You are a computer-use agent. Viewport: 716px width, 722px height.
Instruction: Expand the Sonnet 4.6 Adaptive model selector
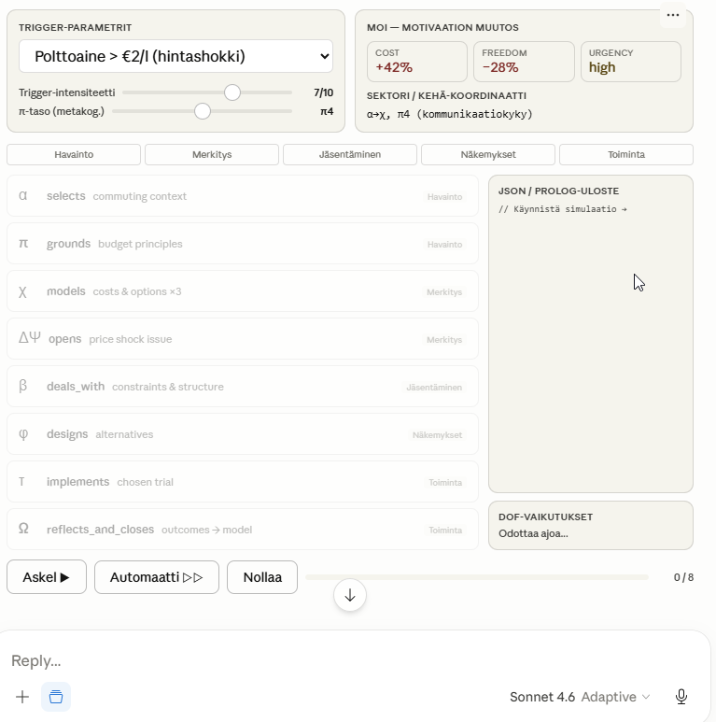(x=579, y=697)
